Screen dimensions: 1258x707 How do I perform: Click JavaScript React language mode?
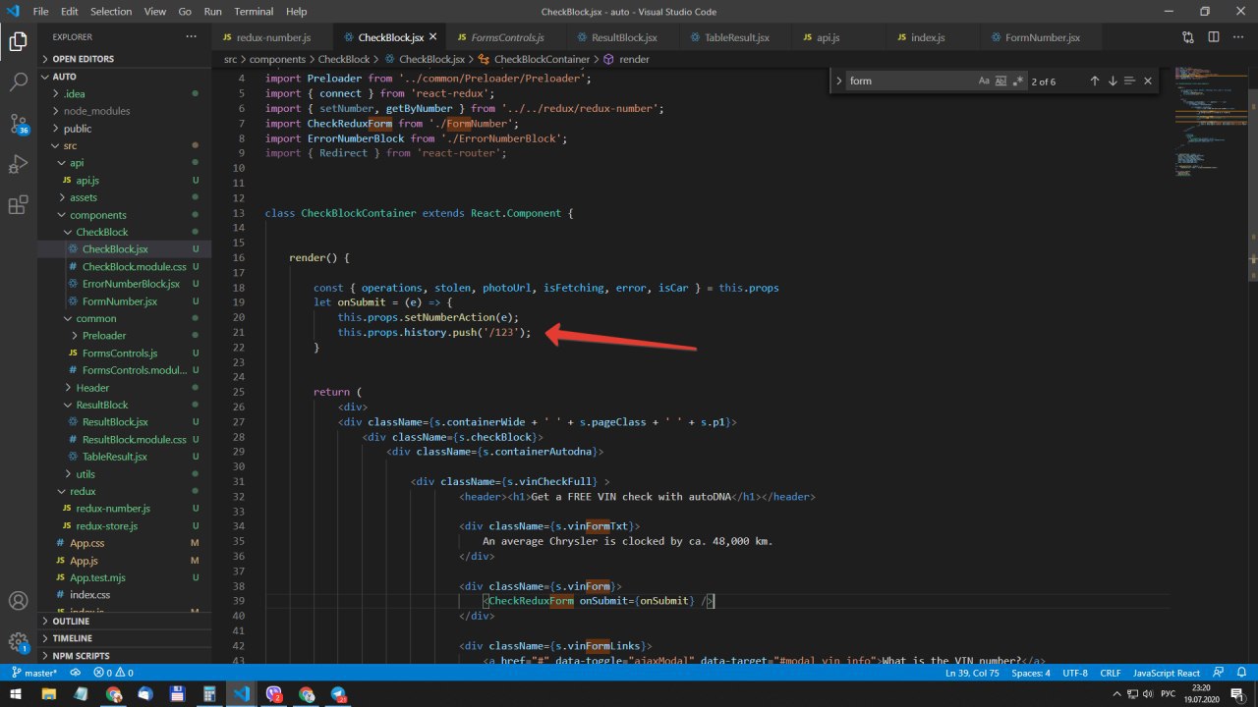[x=1166, y=673]
